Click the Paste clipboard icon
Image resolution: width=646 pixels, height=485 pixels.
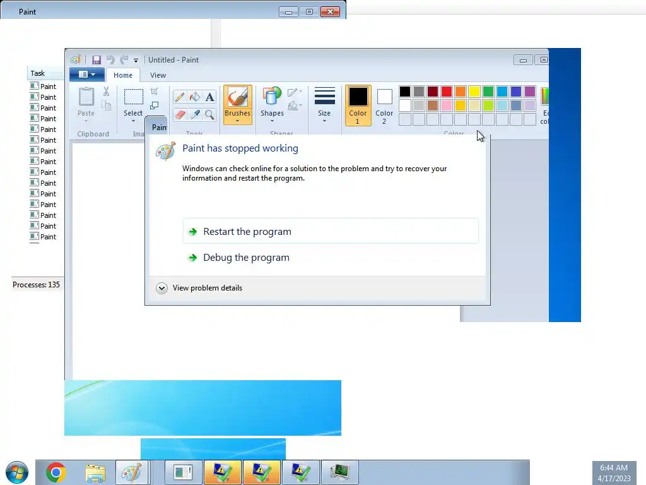(86, 97)
